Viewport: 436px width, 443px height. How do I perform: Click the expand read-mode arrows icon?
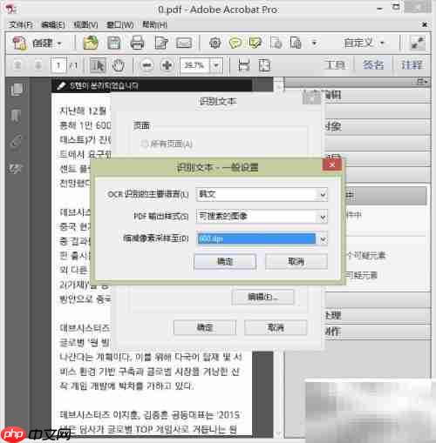[x=418, y=44]
